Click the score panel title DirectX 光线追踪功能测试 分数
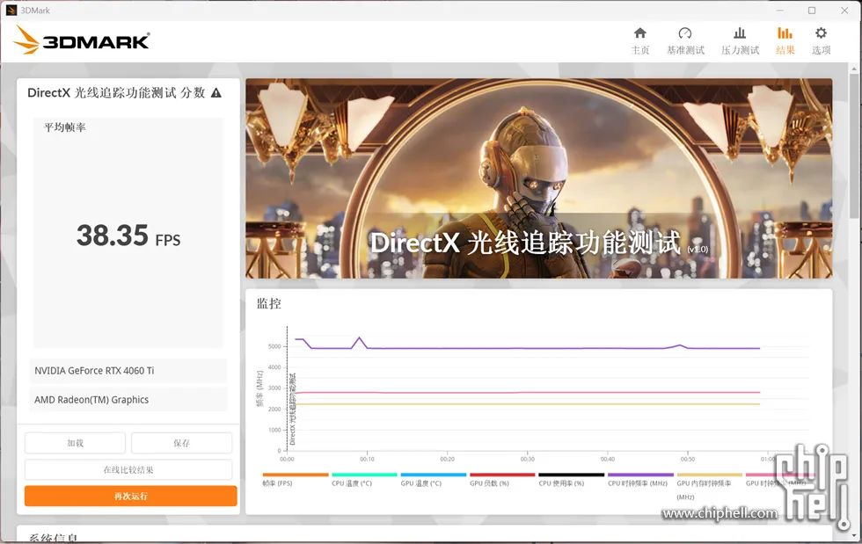Screen dimensions: 862x544 (x=116, y=93)
